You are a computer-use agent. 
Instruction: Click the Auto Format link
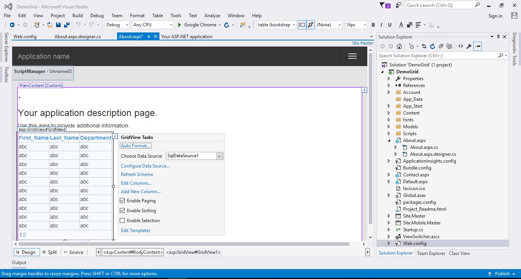pos(136,146)
